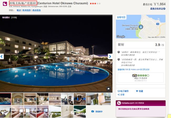Click the flag report icon on photo
Viewport: 171px width, 118px height.
pos(108,89)
